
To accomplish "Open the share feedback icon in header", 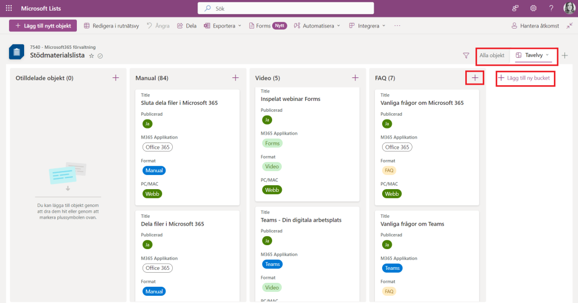I will point(515,8).
